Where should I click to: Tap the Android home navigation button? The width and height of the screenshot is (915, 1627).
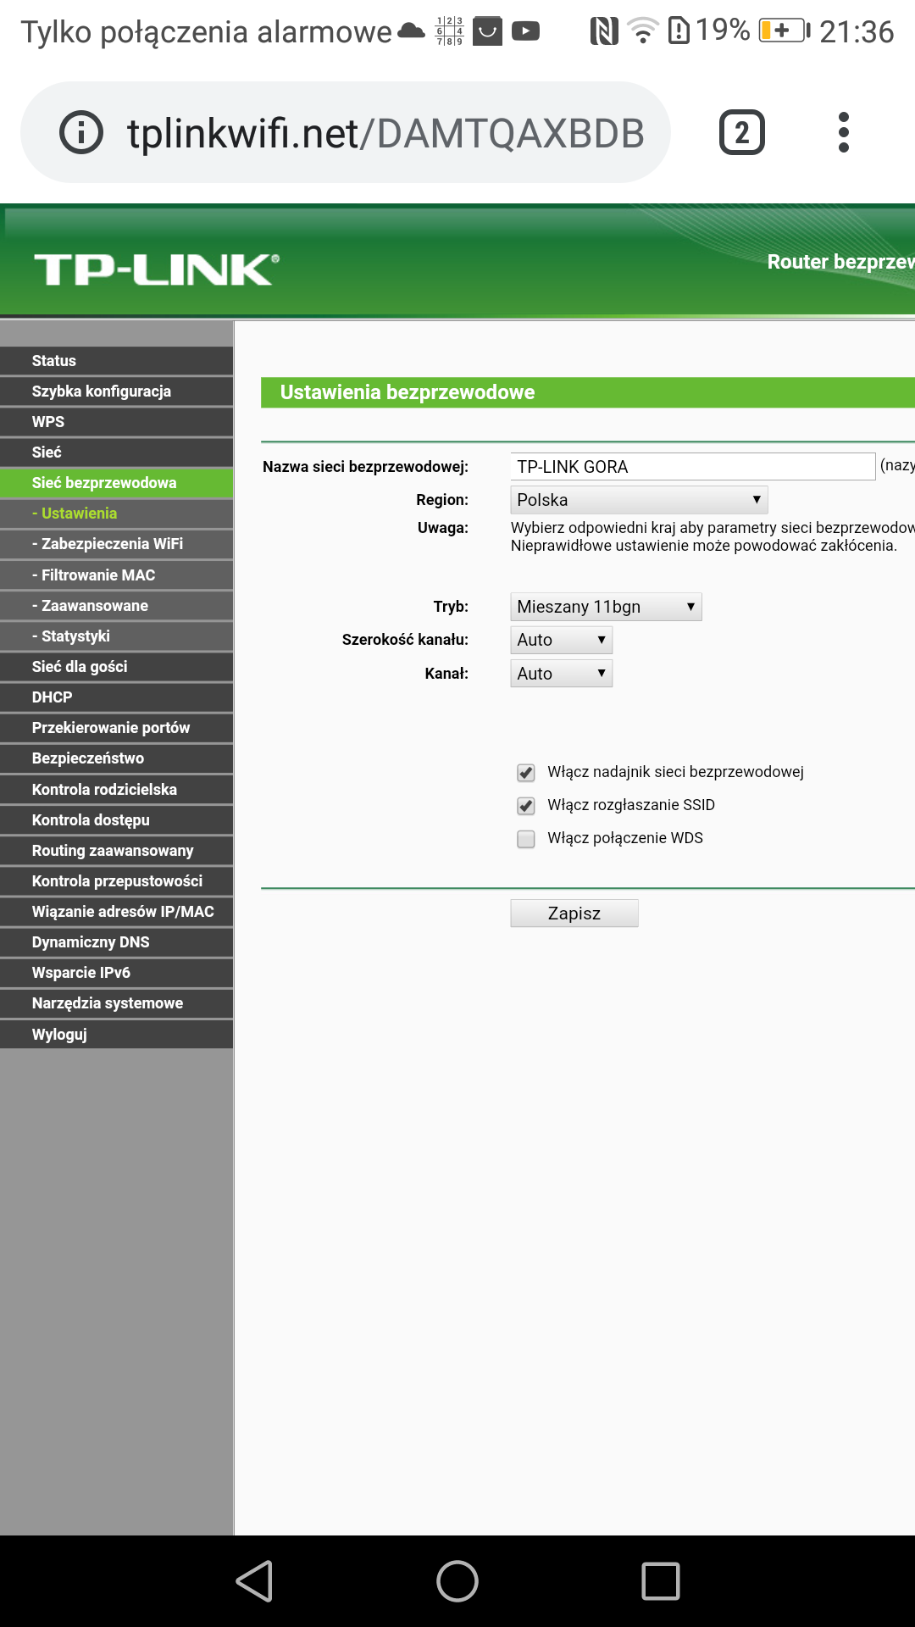[x=457, y=1581]
